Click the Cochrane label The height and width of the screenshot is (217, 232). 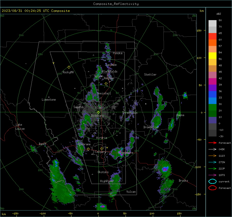pyautogui.click(x=84, y=144)
